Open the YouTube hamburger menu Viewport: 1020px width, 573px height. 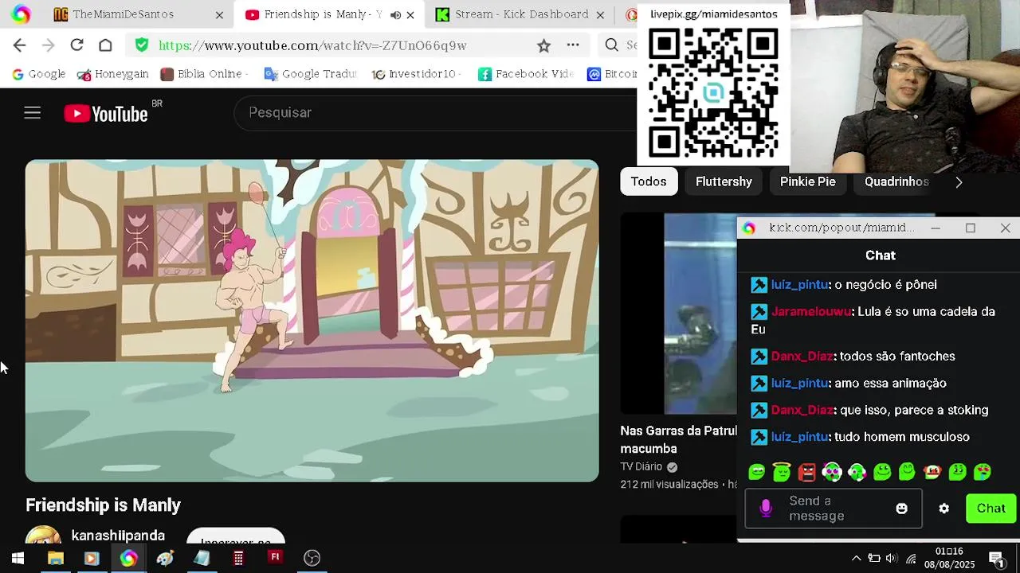[32, 113]
